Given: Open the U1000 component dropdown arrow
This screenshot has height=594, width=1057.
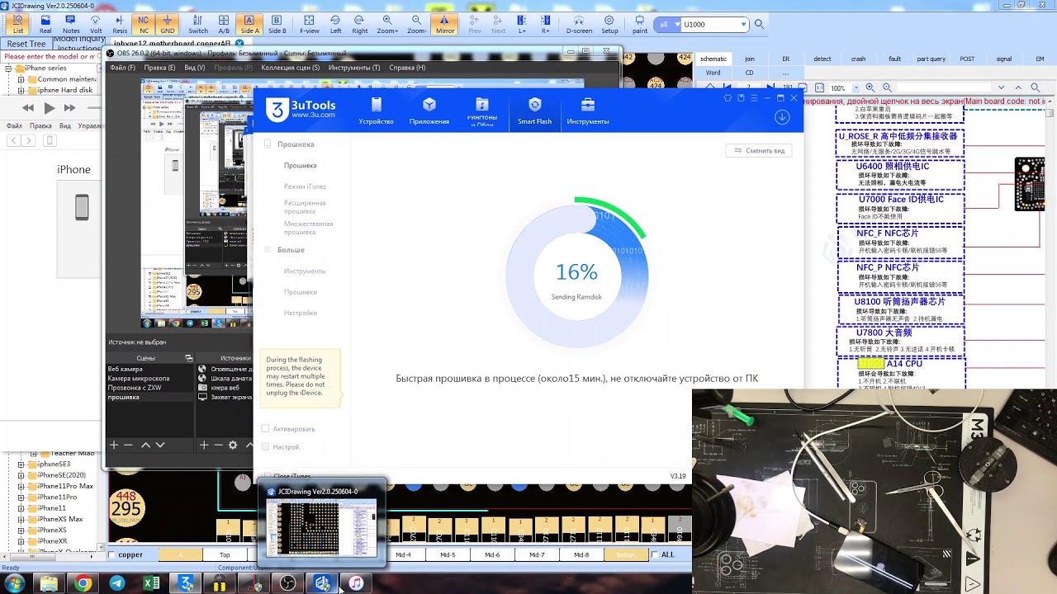Looking at the screenshot, I should tap(744, 25).
